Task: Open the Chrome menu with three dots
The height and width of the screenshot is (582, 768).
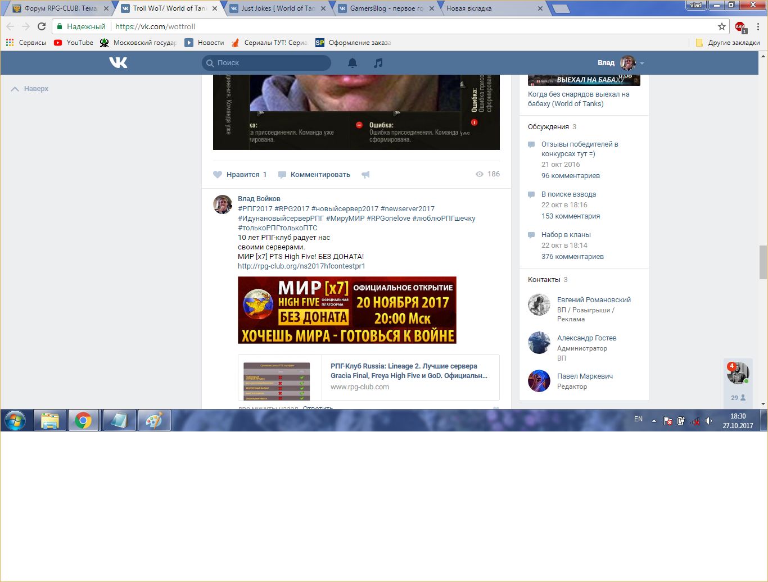Action: point(758,26)
